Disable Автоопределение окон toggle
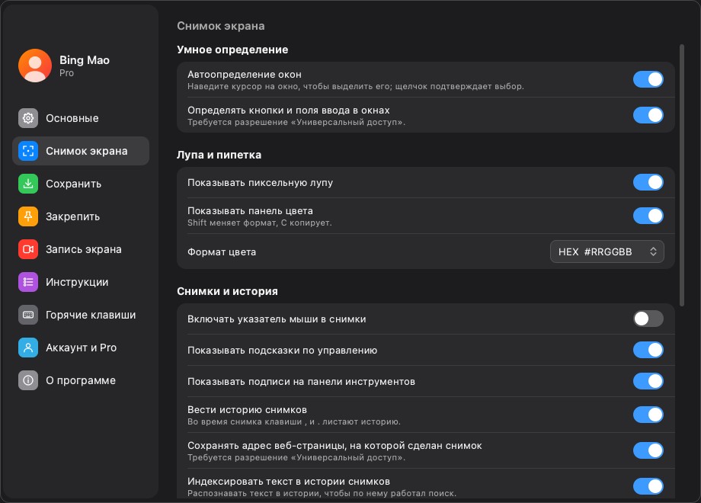This screenshot has width=701, height=503. coord(648,79)
